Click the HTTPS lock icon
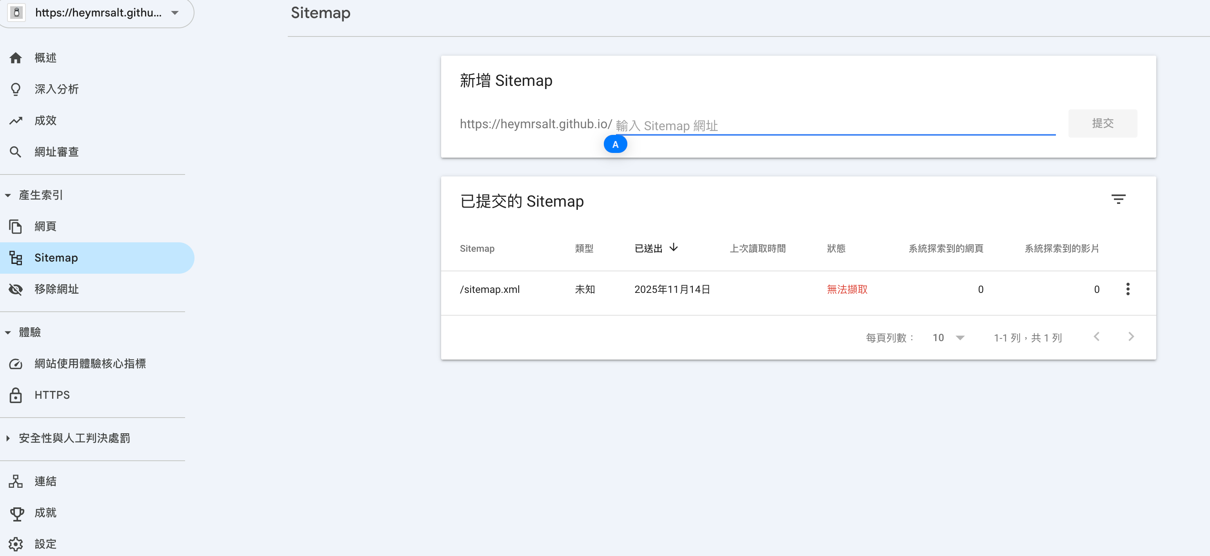The width and height of the screenshot is (1210, 556). click(x=16, y=395)
